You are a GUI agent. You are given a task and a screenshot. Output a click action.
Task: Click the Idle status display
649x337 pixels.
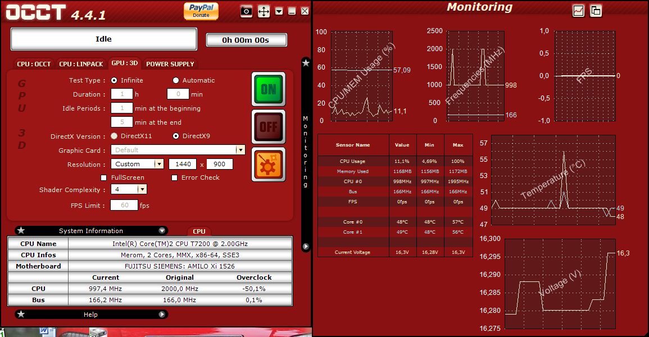[103, 39]
